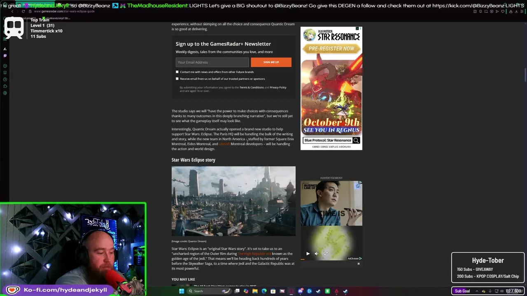
Task: Open the history clock icon in the sidebar
Action: tap(5, 79)
